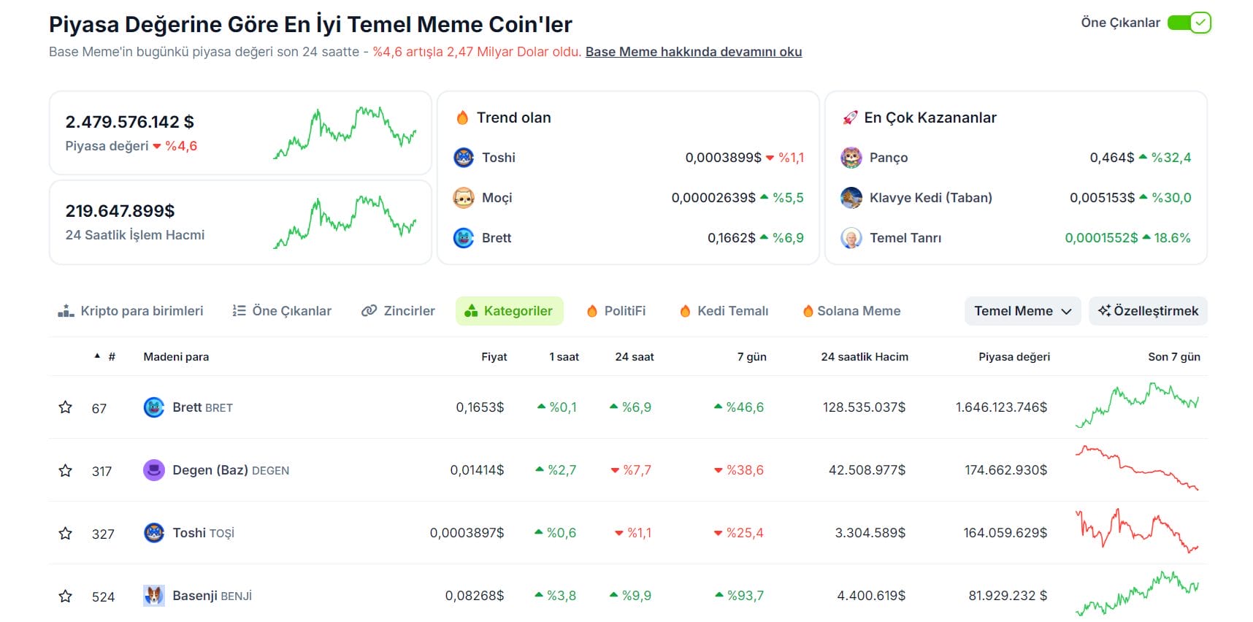1253x622 pixels.
Task: Open the Temel Meme dropdown
Action: point(1022,310)
